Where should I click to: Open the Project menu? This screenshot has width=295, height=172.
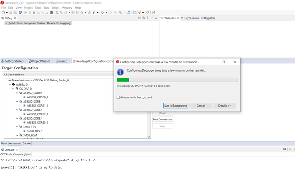pyautogui.click(x=28, y=8)
